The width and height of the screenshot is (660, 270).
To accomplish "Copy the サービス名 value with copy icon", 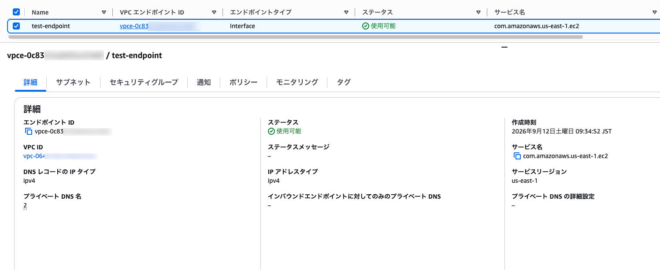I will point(517,156).
